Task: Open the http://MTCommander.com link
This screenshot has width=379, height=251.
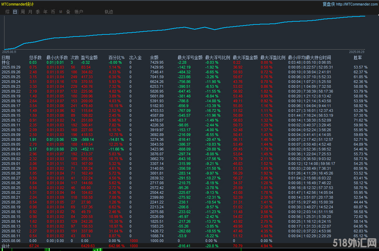Action: [x=357, y=4]
